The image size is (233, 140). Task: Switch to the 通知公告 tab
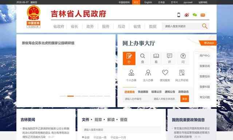(x=170, y=92)
